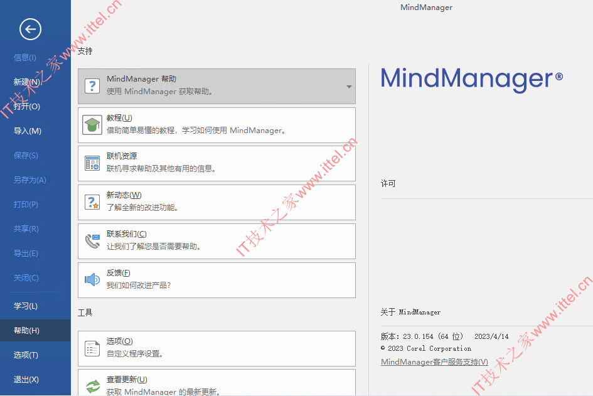Click the 工具 section heading

85,313
